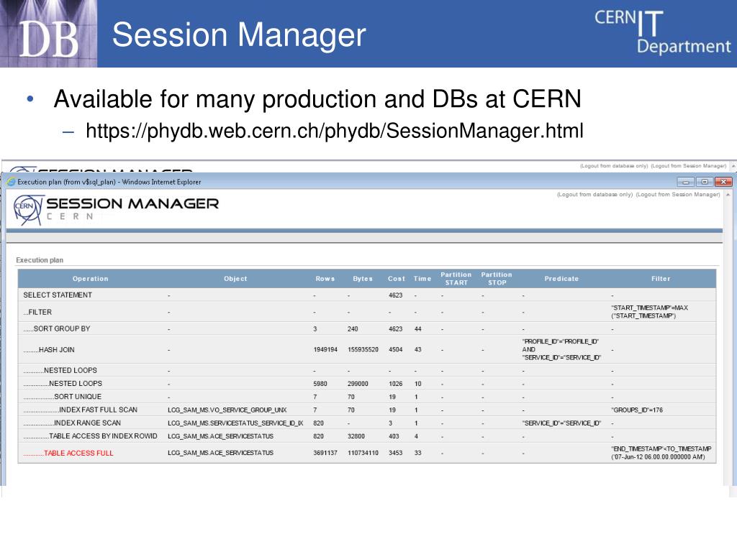The height and width of the screenshot is (552, 737).
Task: Click front window's Logout from Session Manager link
Action: tap(678, 194)
